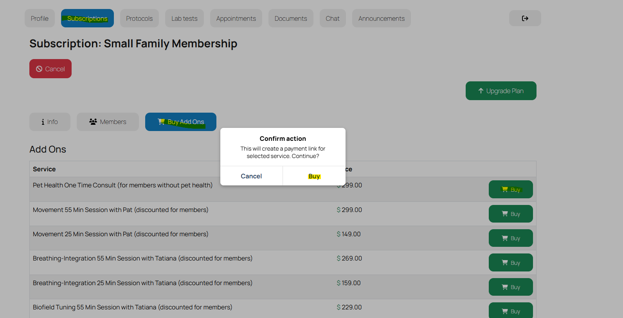Select the Buy Add Ons tab
Viewport: 623px width, 318px height.
[x=180, y=122]
